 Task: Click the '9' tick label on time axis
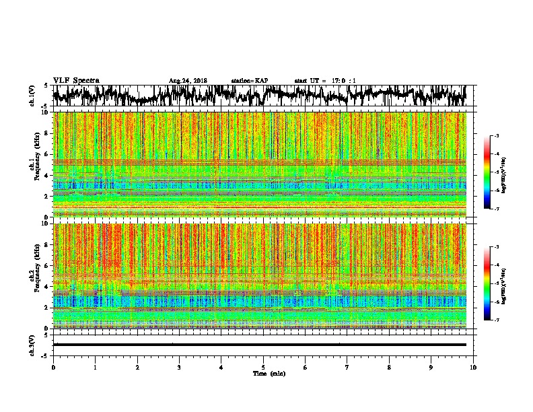click(431, 367)
